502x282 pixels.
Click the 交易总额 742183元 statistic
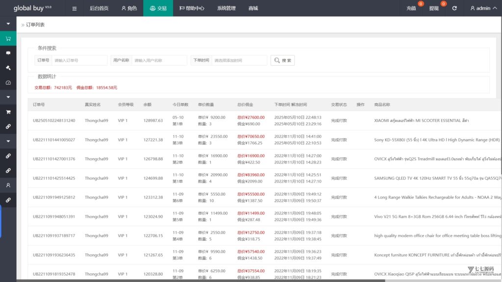pos(53,88)
